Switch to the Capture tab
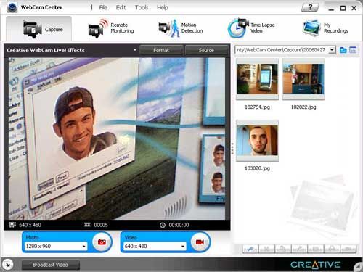Viewport: 363px width, 272px height. pos(38,29)
